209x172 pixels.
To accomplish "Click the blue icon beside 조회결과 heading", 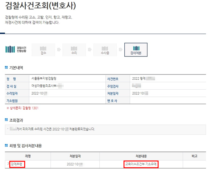I will pos(7,120).
